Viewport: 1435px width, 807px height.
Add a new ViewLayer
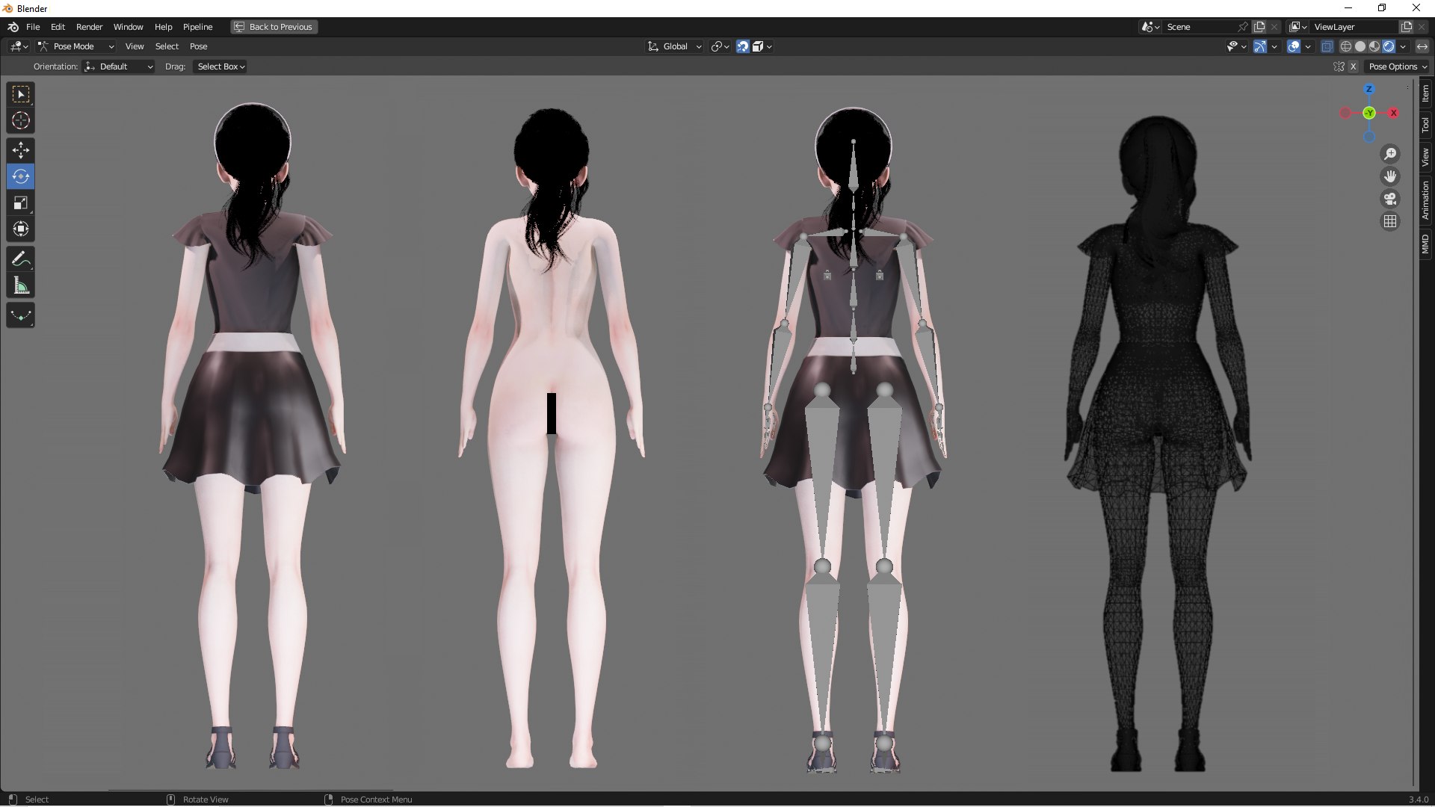point(1406,27)
